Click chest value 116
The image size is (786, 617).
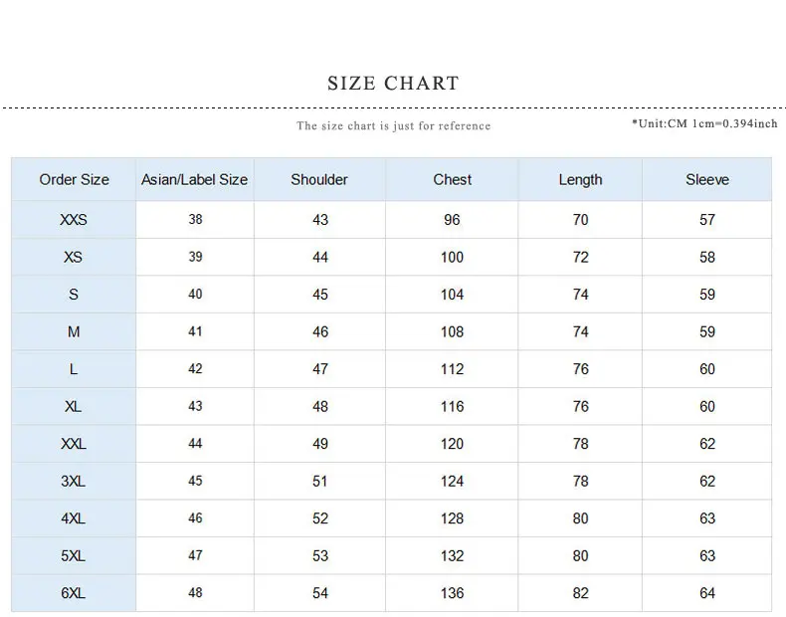tap(452, 406)
